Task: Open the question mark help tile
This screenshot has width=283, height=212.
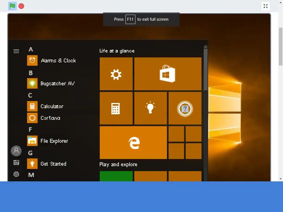Action: [x=185, y=108]
